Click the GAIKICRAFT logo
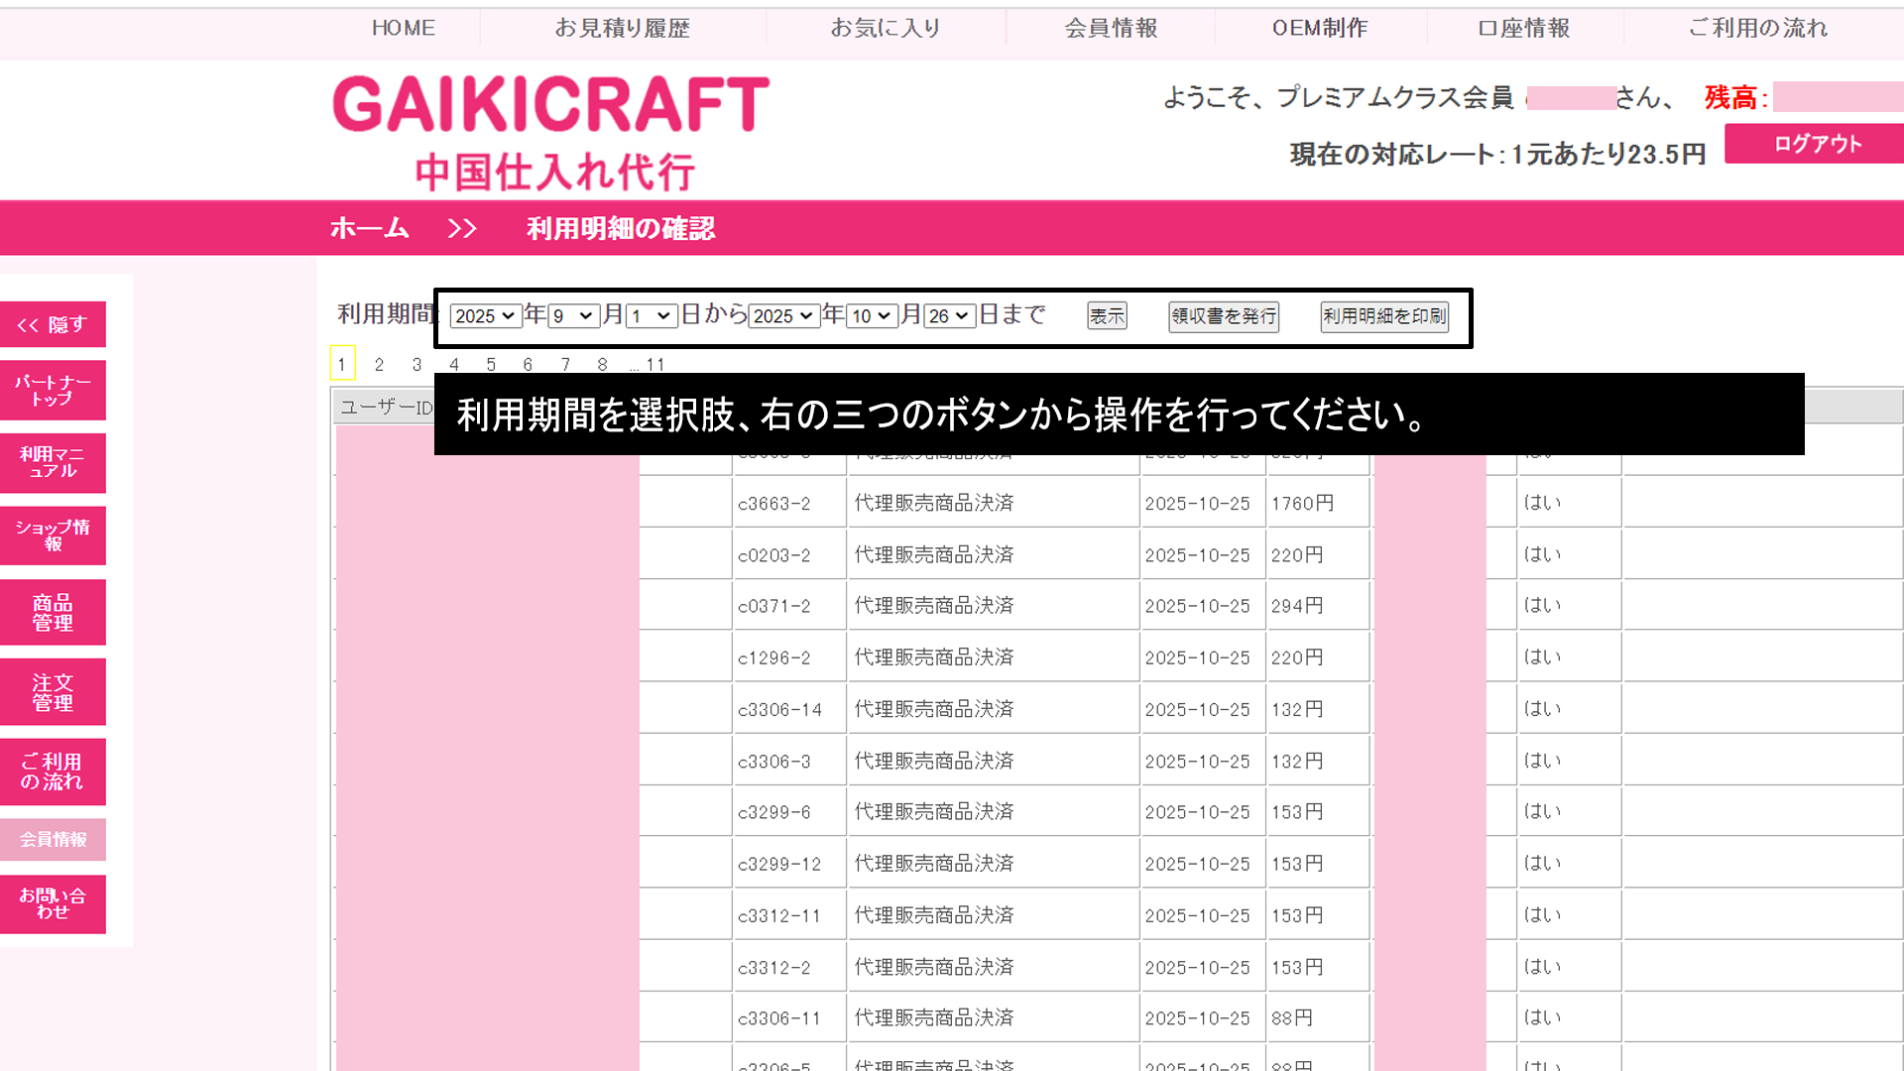This screenshot has width=1904, height=1071. (550, 131)
